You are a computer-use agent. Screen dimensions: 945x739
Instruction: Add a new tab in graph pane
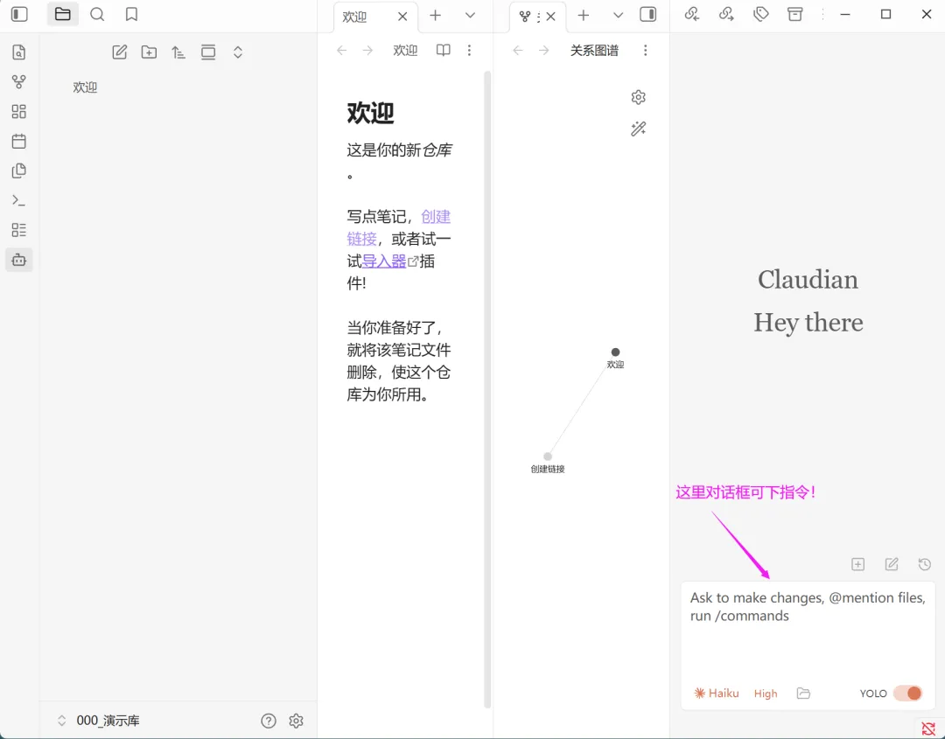click(x=583, y=15)
